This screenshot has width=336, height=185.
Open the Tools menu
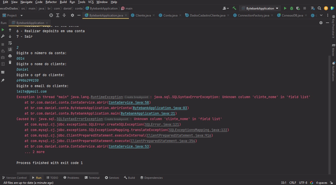tap(81, 2)
